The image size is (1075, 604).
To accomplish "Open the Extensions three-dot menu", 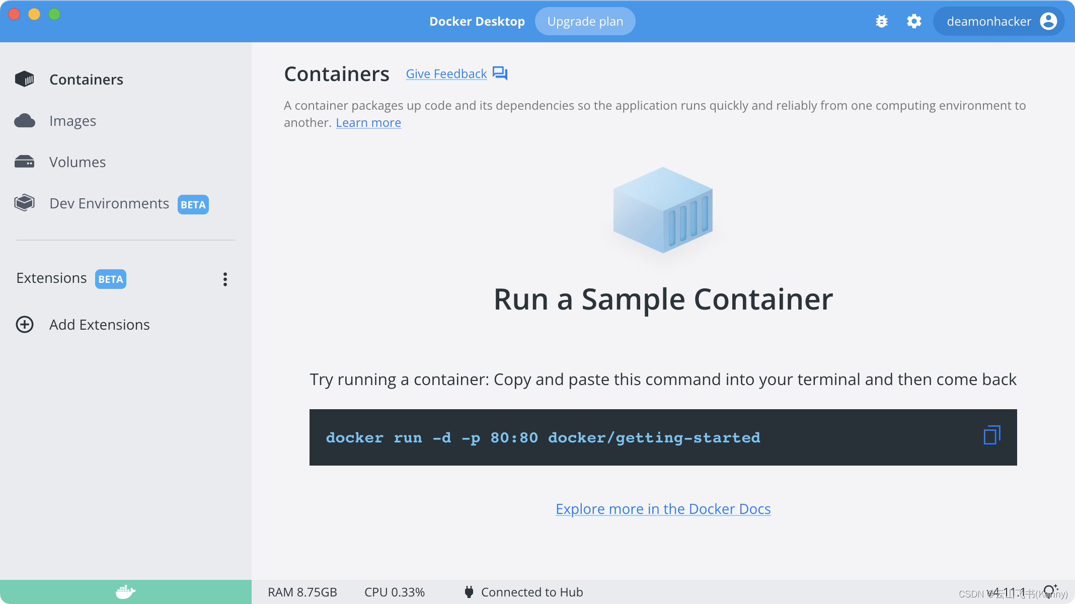I will click(225, 279).
